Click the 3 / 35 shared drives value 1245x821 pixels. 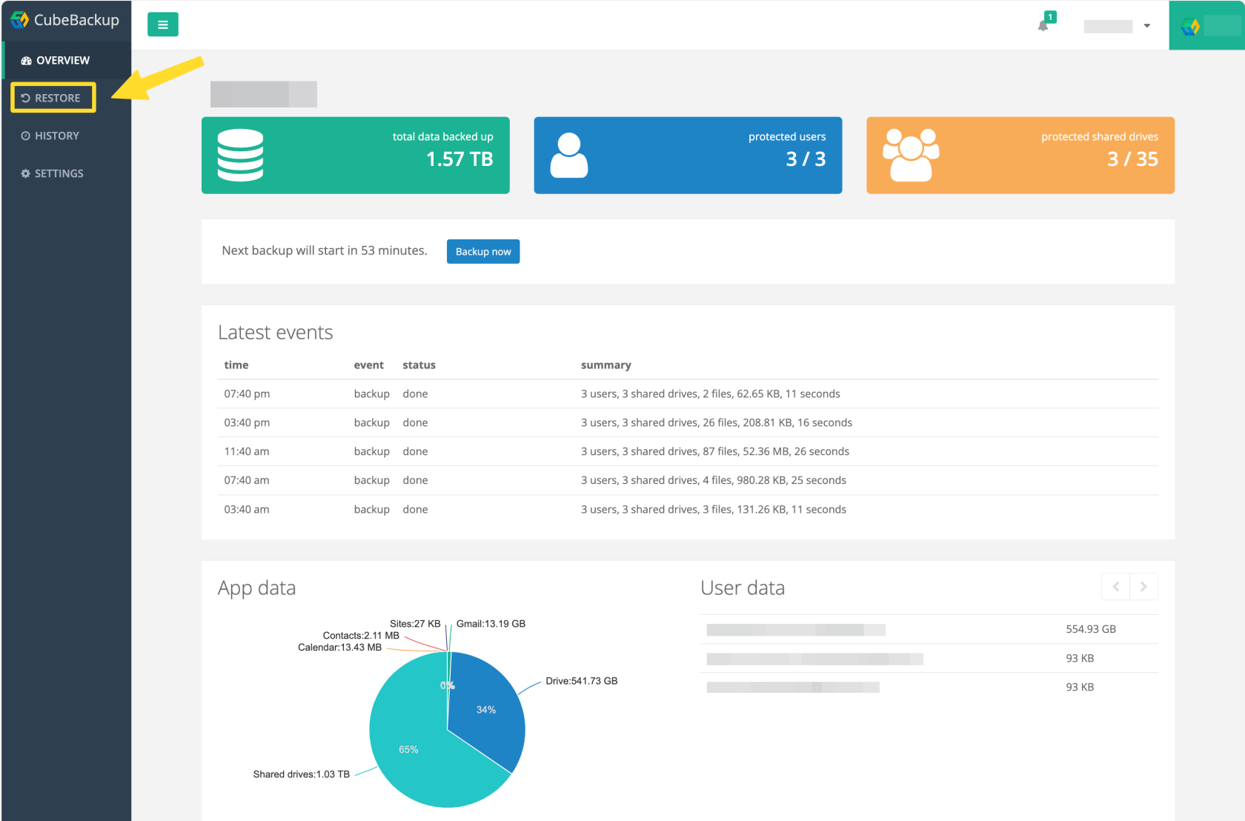(x=1132, y=159)
